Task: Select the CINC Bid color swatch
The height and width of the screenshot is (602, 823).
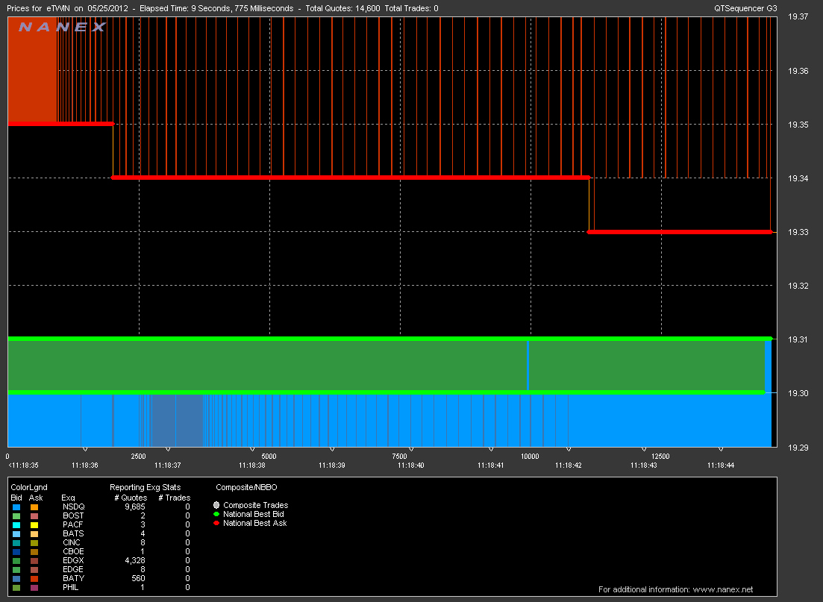Action: [x=16, y=543]
